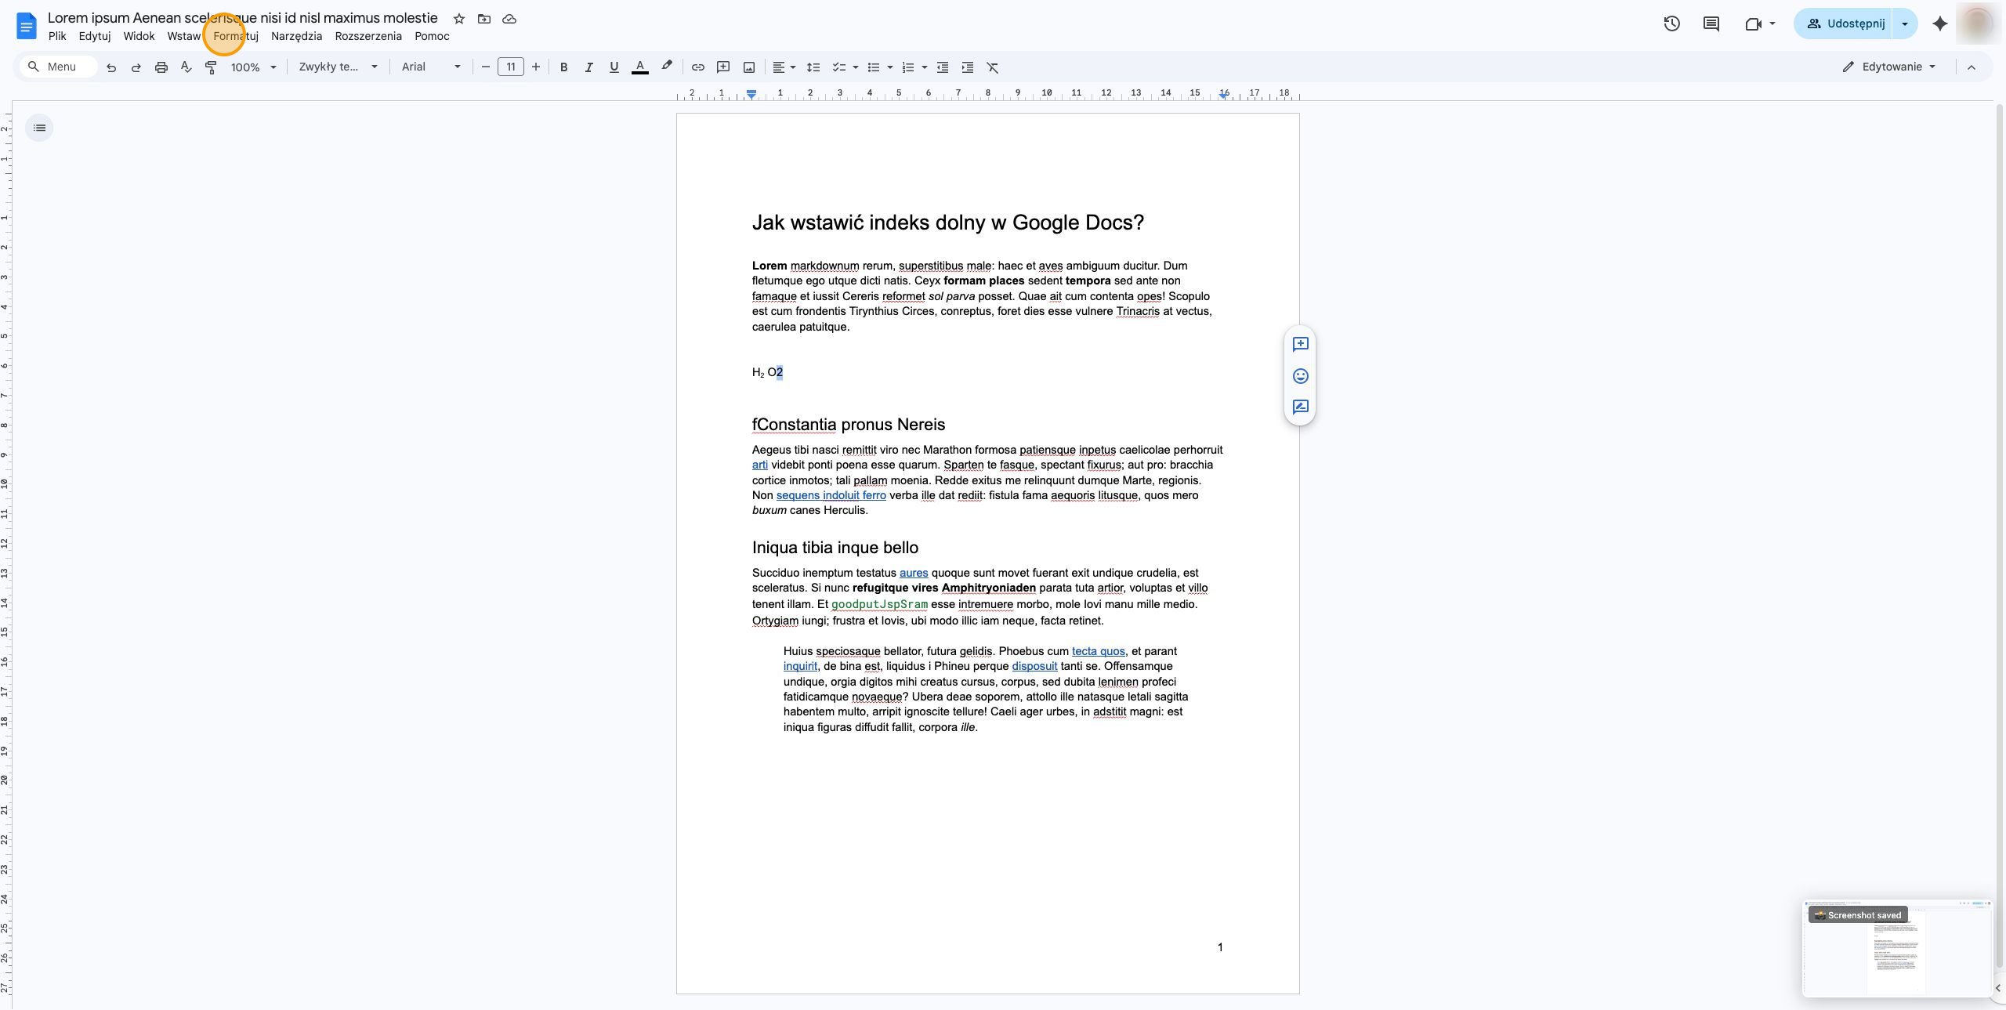
Task: Show document outline sidebar icon
Action: [39, 128]
